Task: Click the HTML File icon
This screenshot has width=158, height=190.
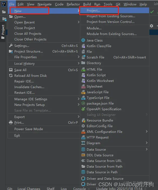Action: tap(83, 70)
